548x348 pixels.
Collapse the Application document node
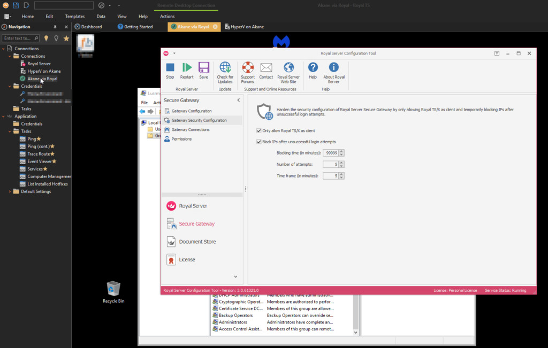tap(4, 117)
